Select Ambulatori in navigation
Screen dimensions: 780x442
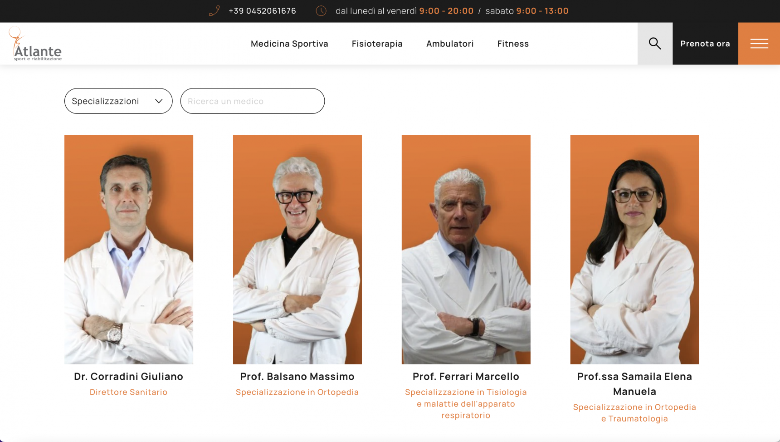[x=450, y=44]
